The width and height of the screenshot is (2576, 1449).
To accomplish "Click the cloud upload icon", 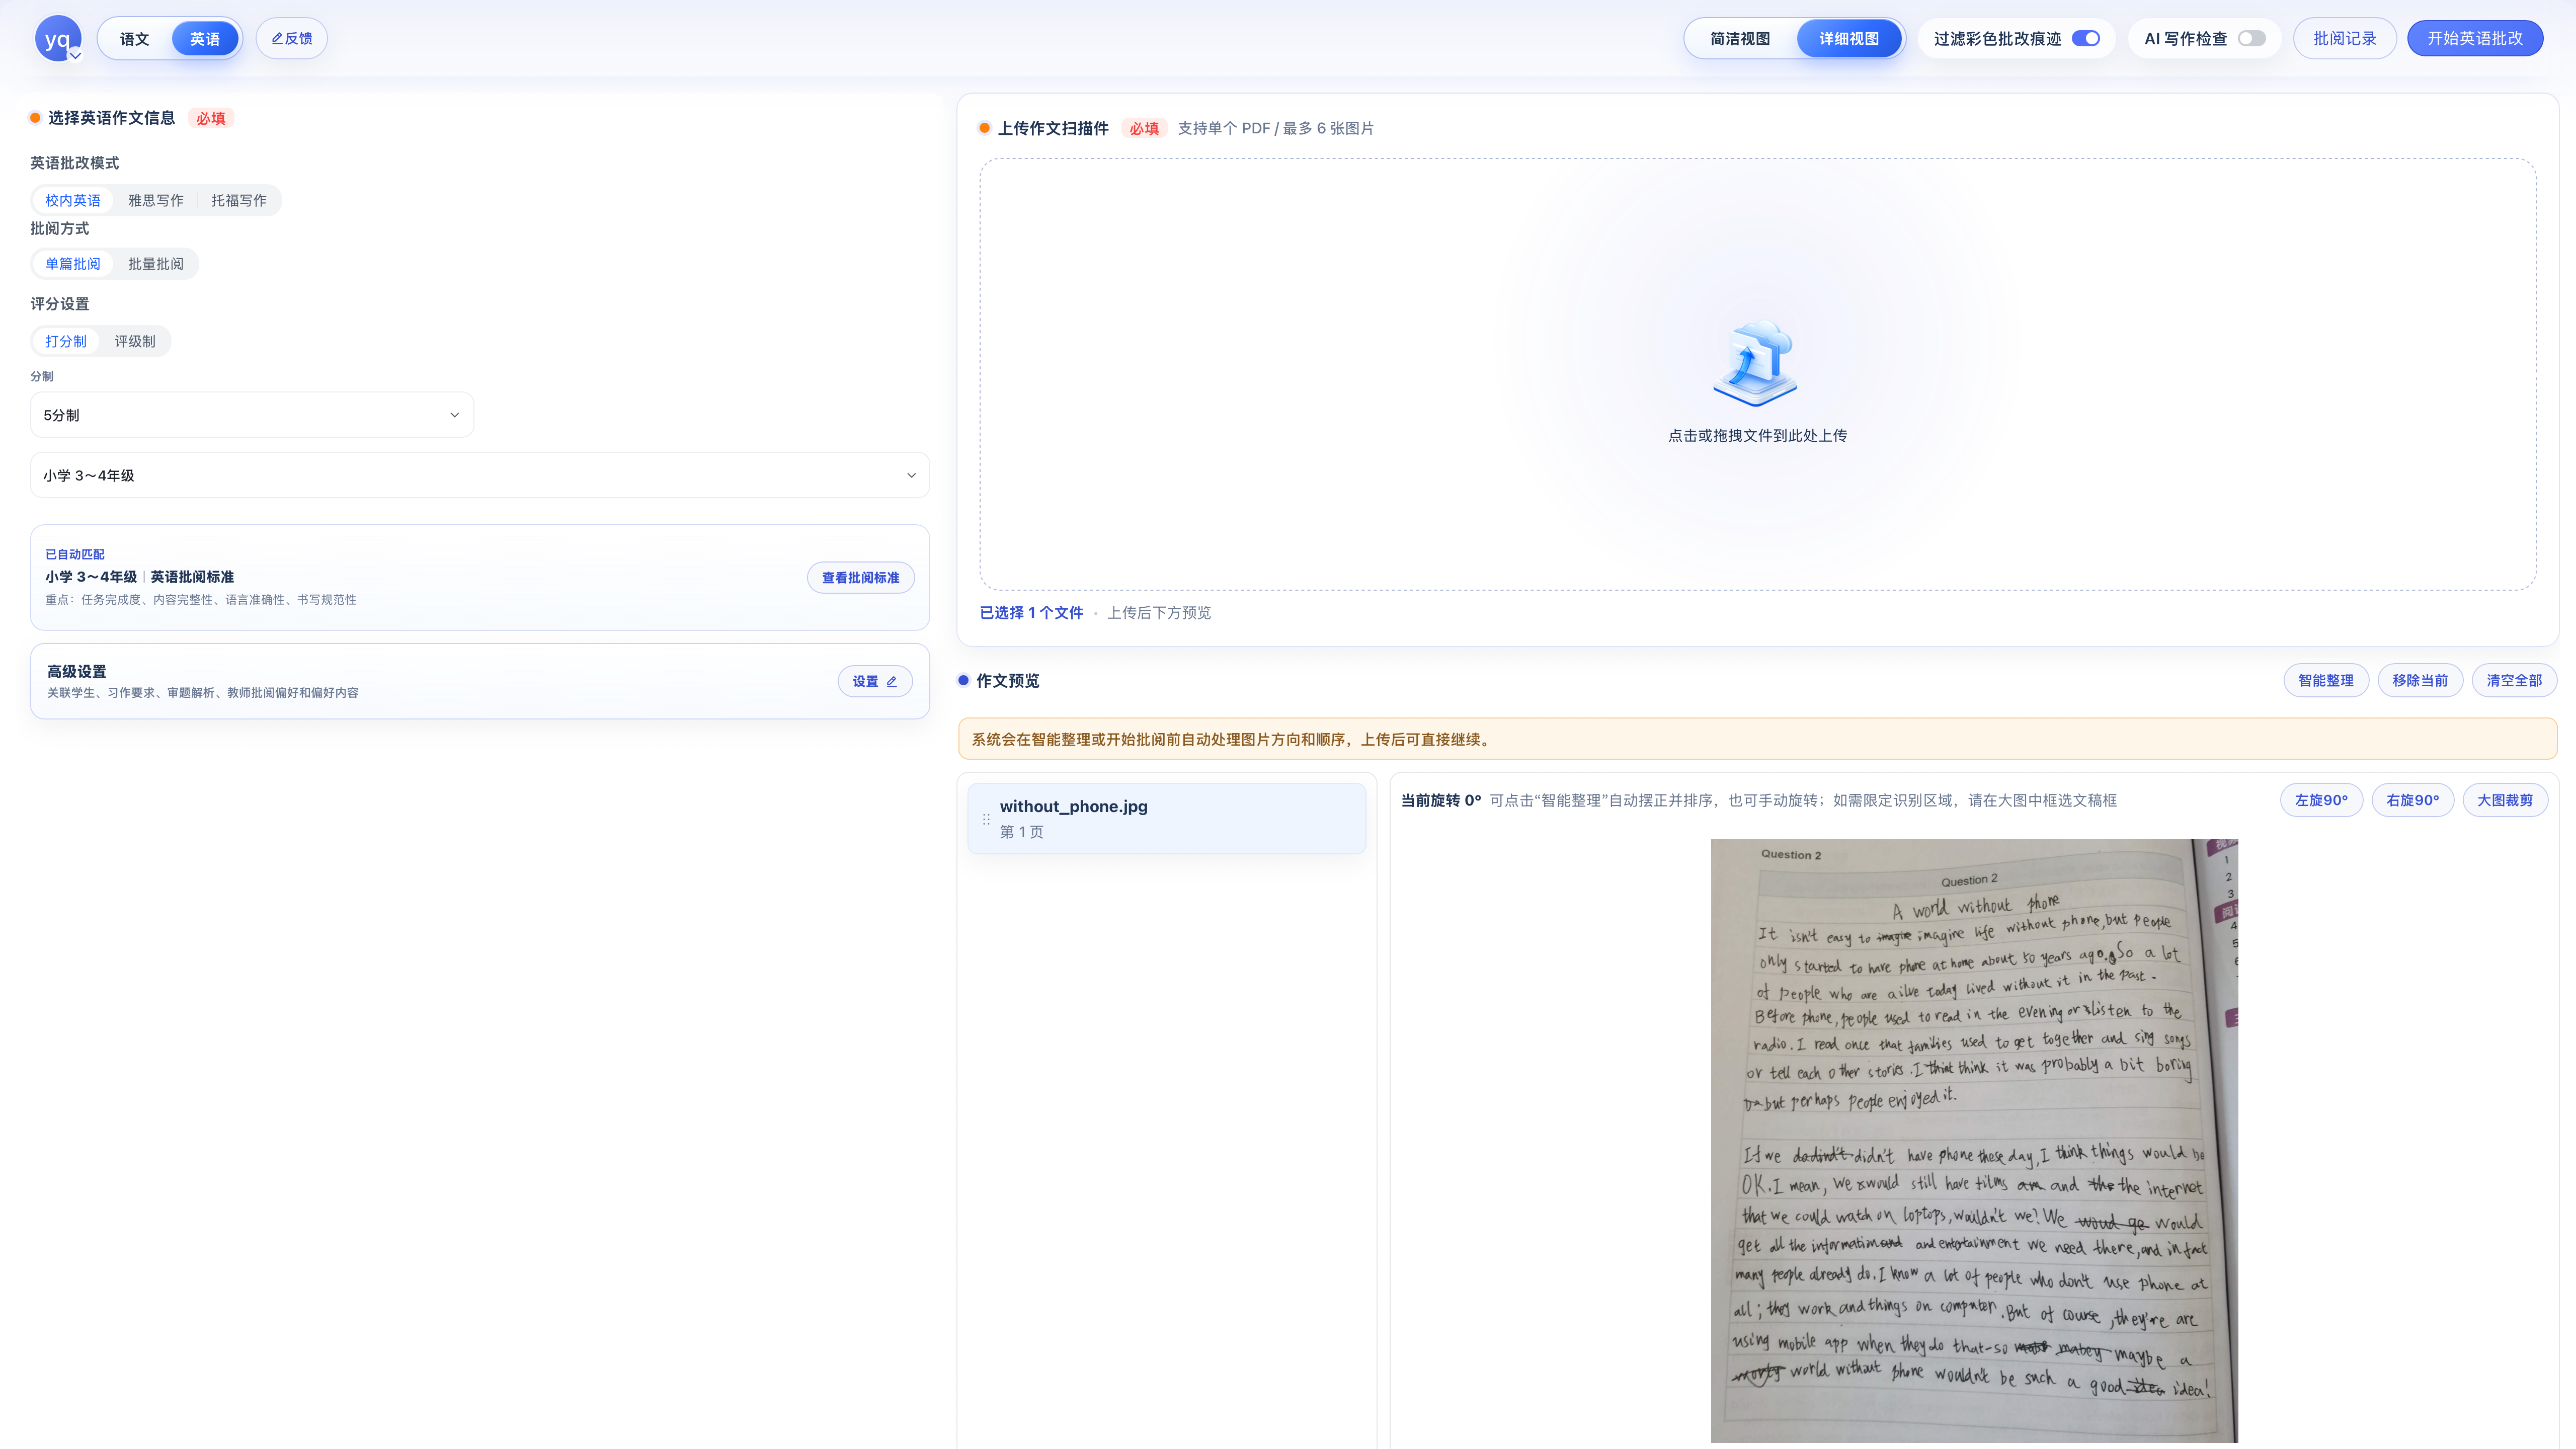I will tap(1756, 364).
